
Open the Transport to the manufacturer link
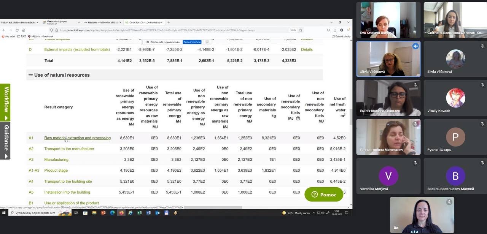tap(69, 149)
